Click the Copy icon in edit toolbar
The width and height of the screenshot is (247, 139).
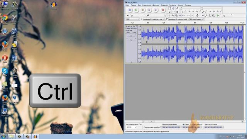tap(173, 15)
